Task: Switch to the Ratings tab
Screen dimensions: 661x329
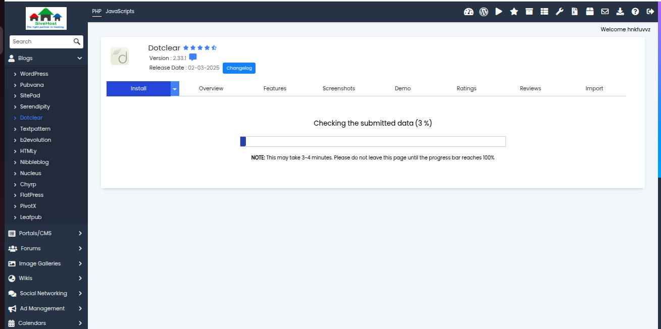Action: pos(467,89)
